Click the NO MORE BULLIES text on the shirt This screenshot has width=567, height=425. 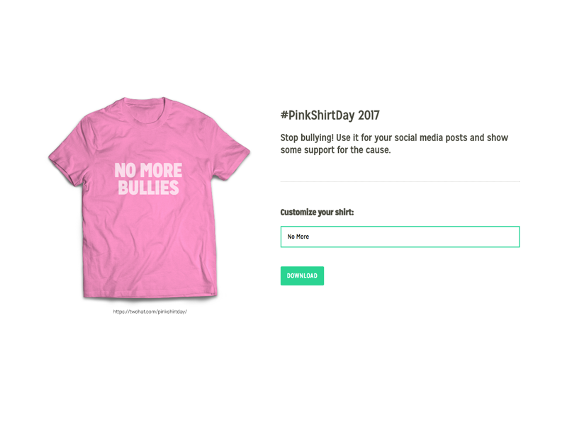point(148,179)
